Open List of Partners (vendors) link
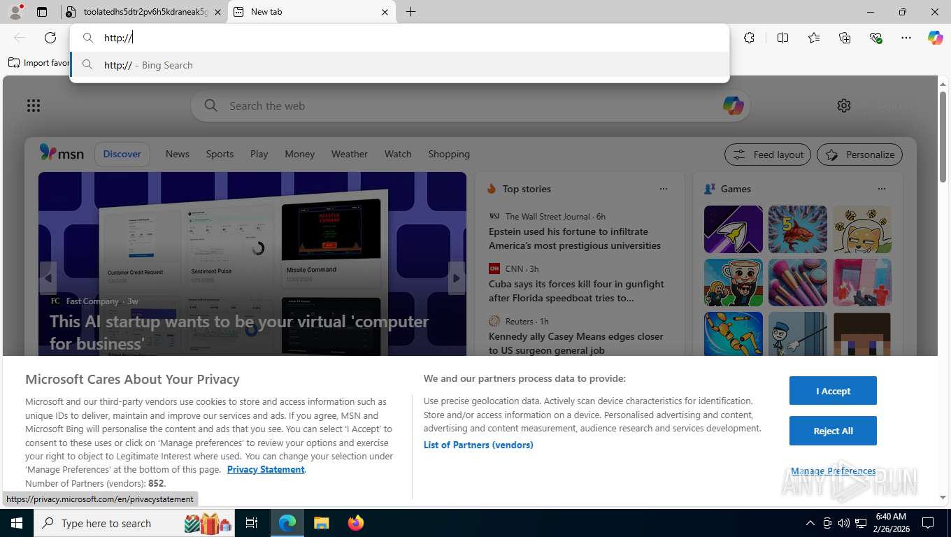 [x=478, y=445]
